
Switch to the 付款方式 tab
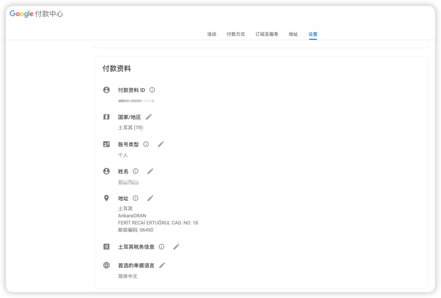point(236,34)
